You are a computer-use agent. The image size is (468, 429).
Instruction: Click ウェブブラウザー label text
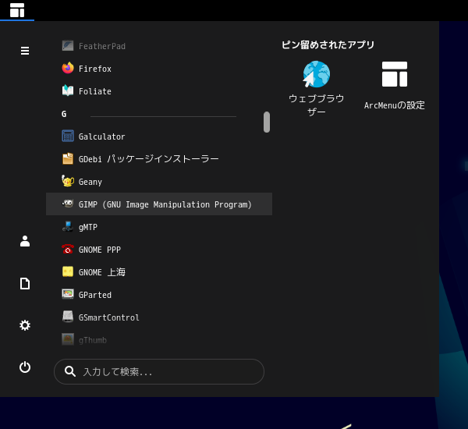pyautogui.click(x=317, y=105)
